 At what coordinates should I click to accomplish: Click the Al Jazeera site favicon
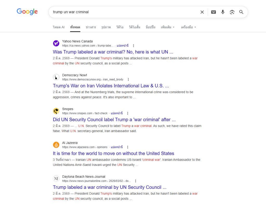pyautogui.click(x=56, y=145)
